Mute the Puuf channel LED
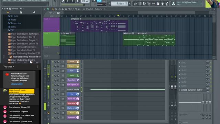220x124 pixels. pyautogui.click(x=53, y=113)
